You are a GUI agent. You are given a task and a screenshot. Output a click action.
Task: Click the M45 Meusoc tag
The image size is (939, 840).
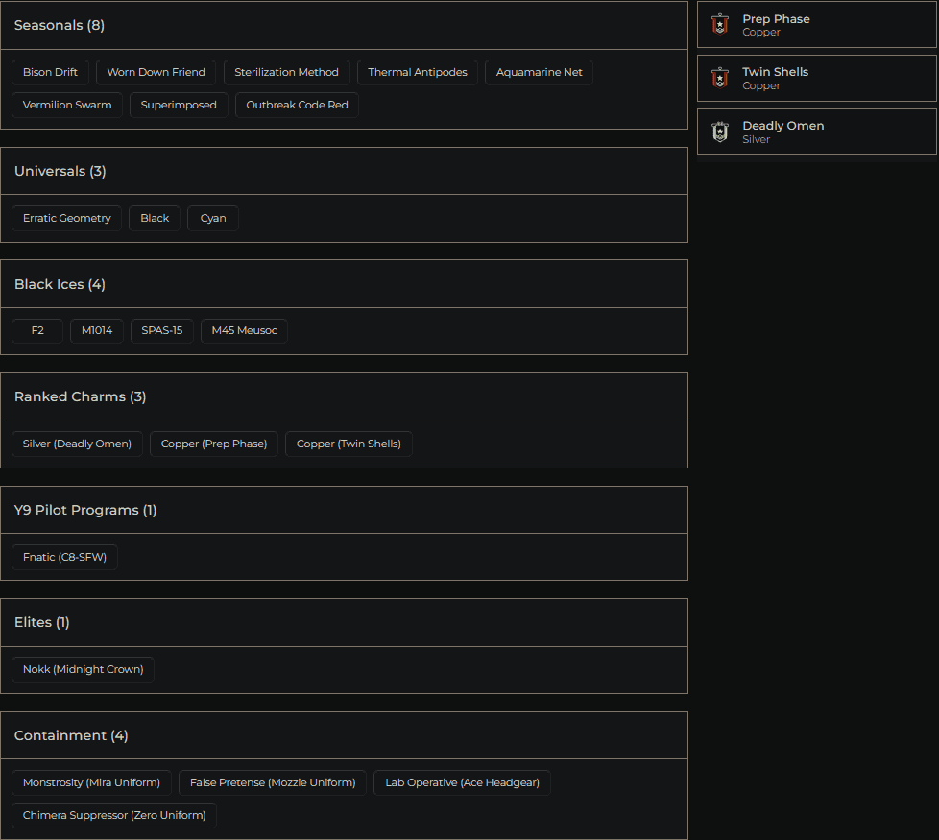244,331
